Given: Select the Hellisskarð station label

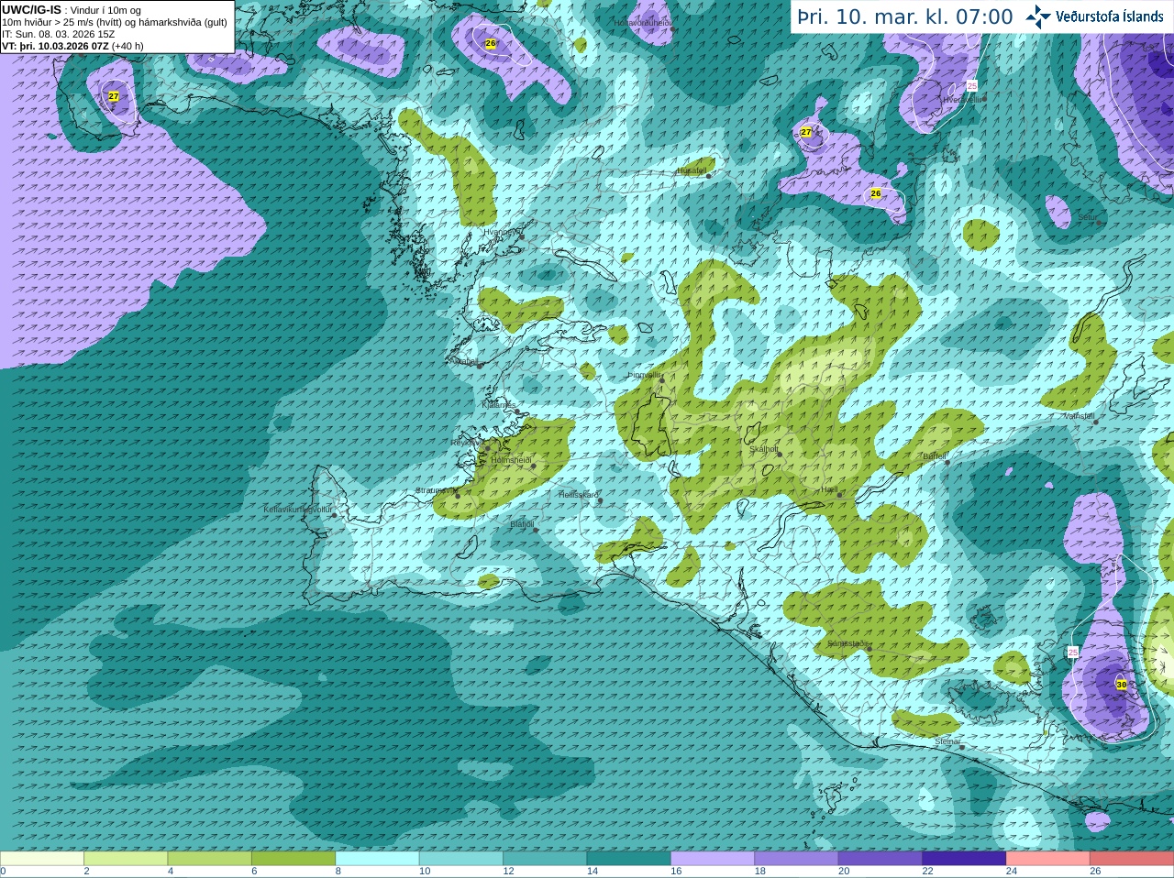Looking at the screenshot, I should pyautogui.click(x=578, y=495).
